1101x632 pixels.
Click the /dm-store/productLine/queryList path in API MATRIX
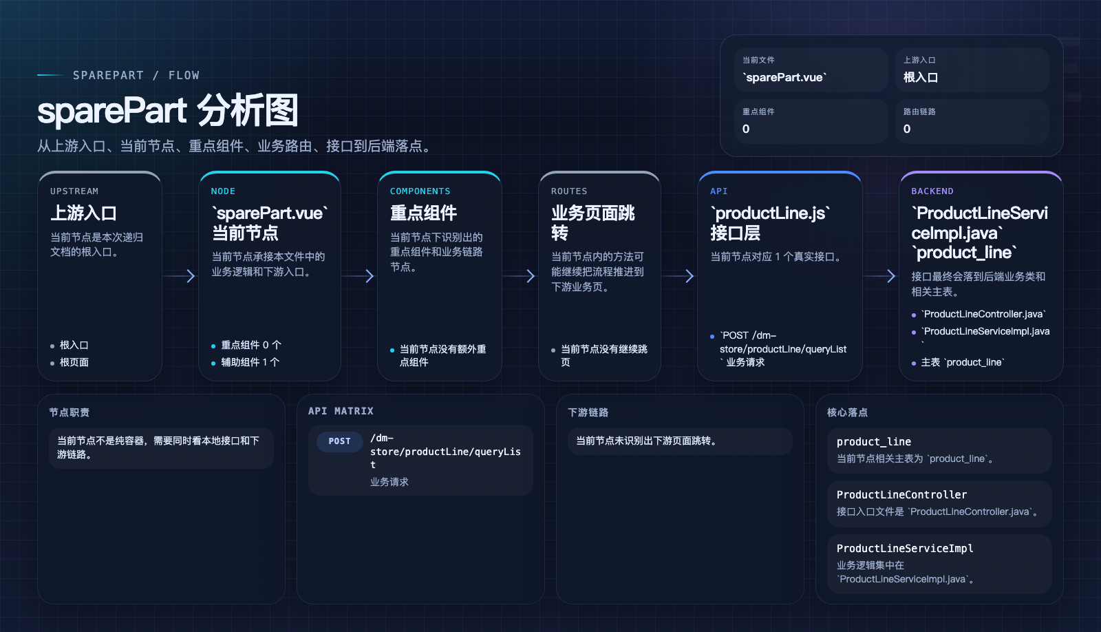pos(445,451)
